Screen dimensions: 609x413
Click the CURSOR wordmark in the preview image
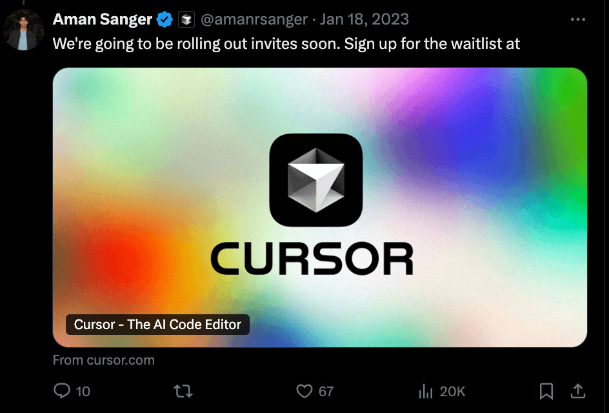coord(312,259)
